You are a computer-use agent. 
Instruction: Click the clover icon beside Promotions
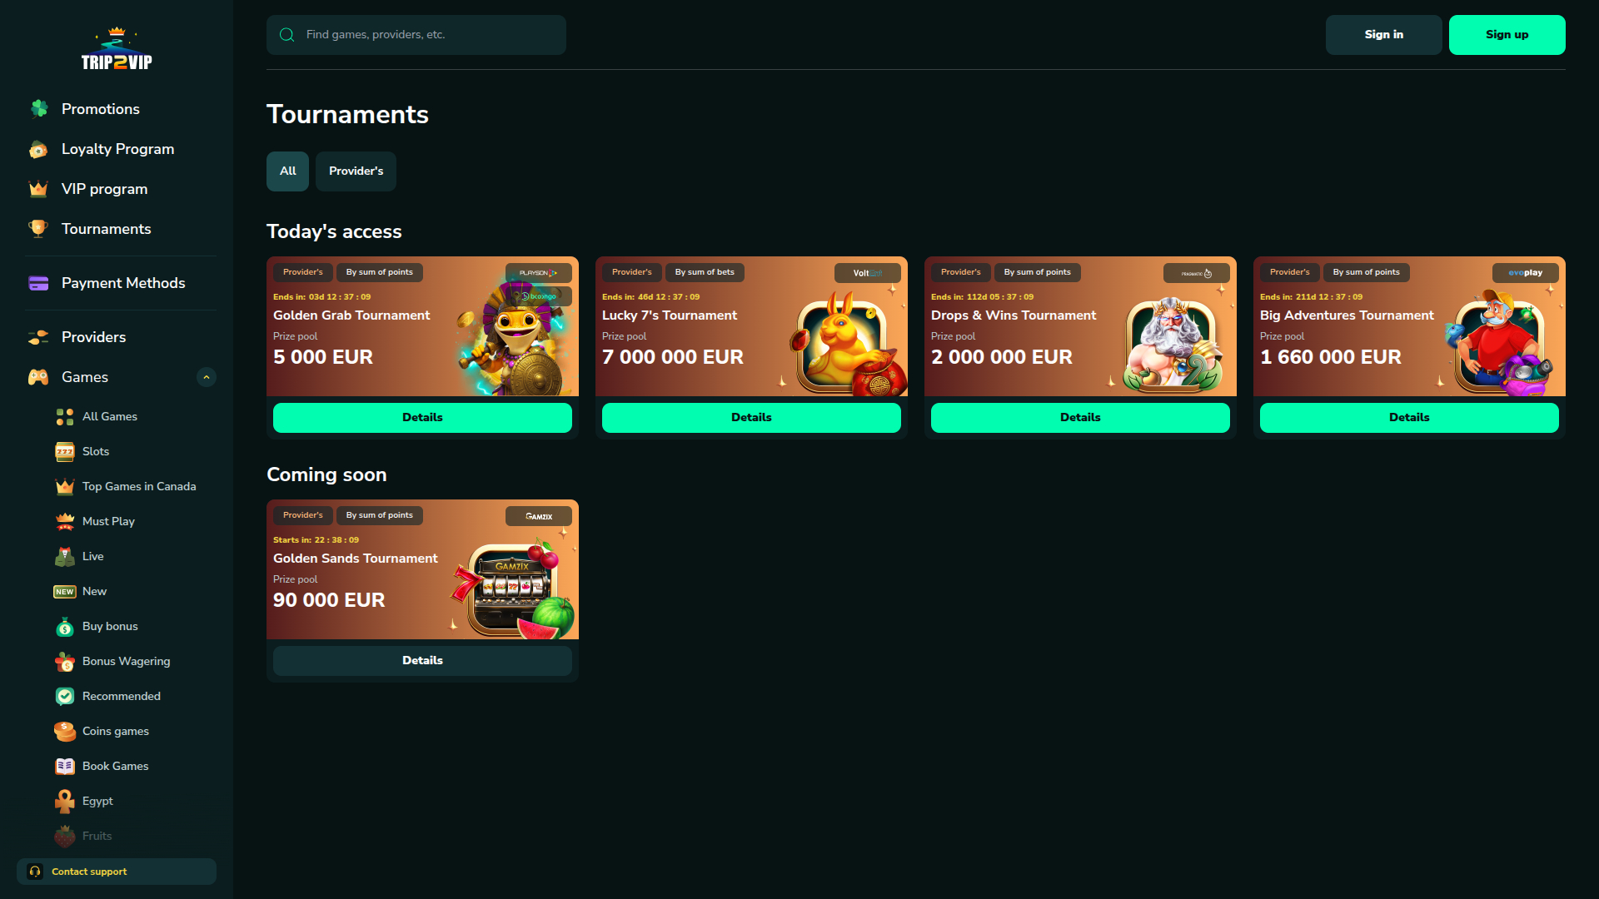click(x=38, y=109)
